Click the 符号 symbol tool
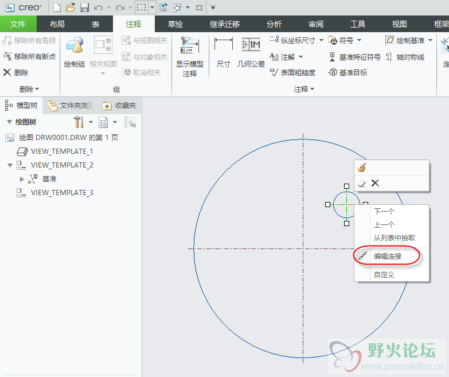This screenshot has height=377, width=449. point(341,40)
